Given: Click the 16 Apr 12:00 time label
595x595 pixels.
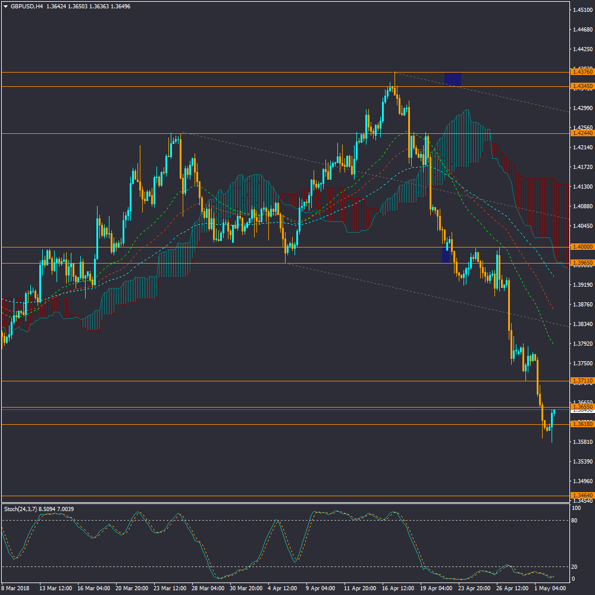Looking at the screenshot, I should (x=399, y=588).
